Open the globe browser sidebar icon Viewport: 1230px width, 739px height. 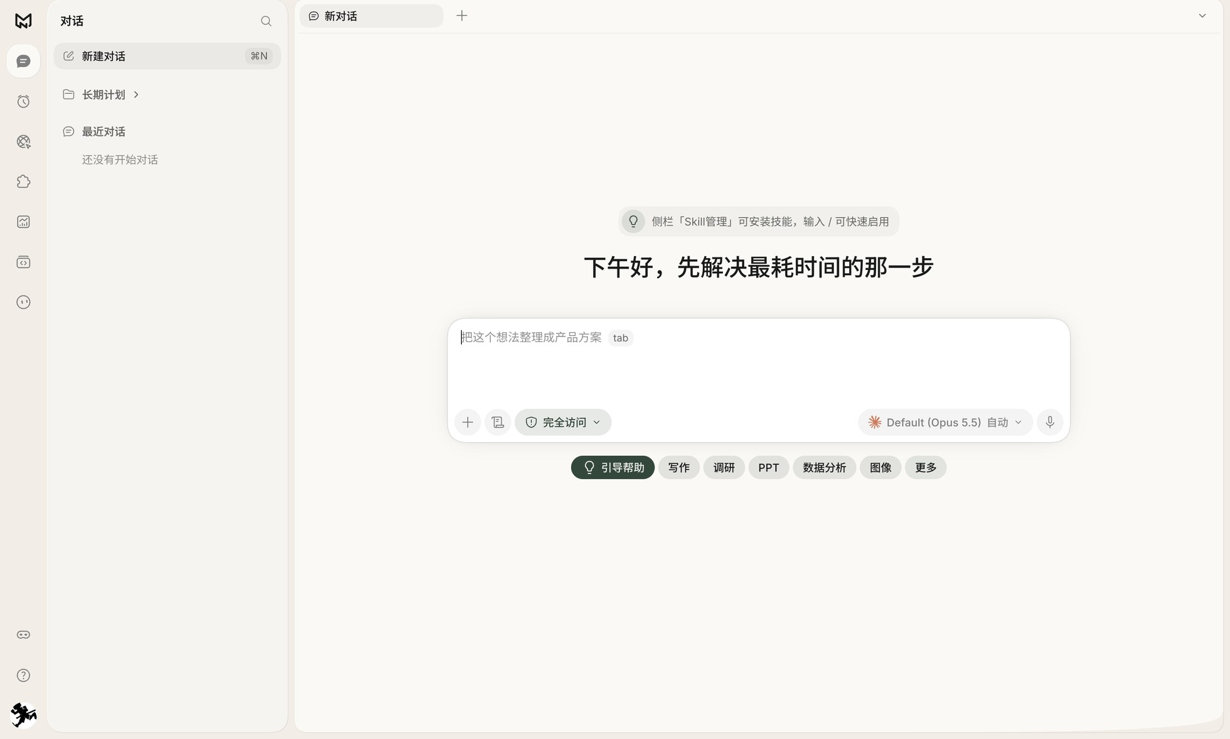click(x=23, y=141)
